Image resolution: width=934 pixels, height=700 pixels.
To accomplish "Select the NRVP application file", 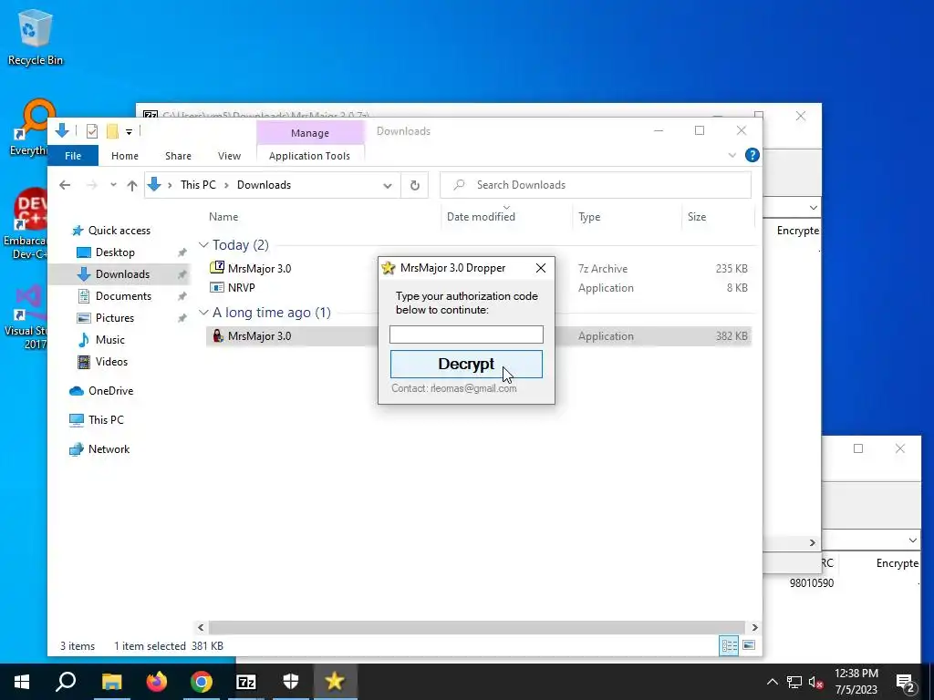I will 241,287.
